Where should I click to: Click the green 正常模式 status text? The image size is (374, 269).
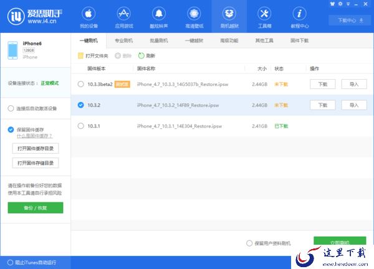50,83
